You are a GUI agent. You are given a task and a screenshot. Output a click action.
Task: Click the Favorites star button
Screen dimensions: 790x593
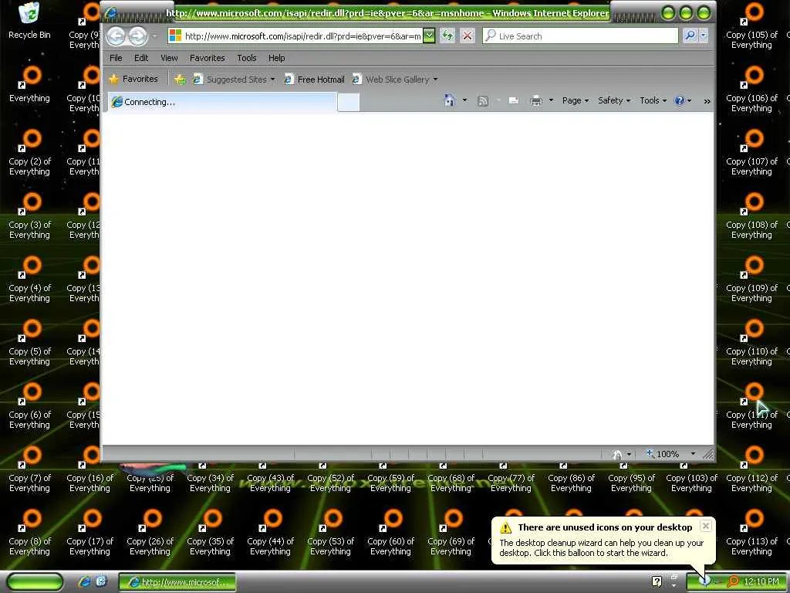coord(134,80)
